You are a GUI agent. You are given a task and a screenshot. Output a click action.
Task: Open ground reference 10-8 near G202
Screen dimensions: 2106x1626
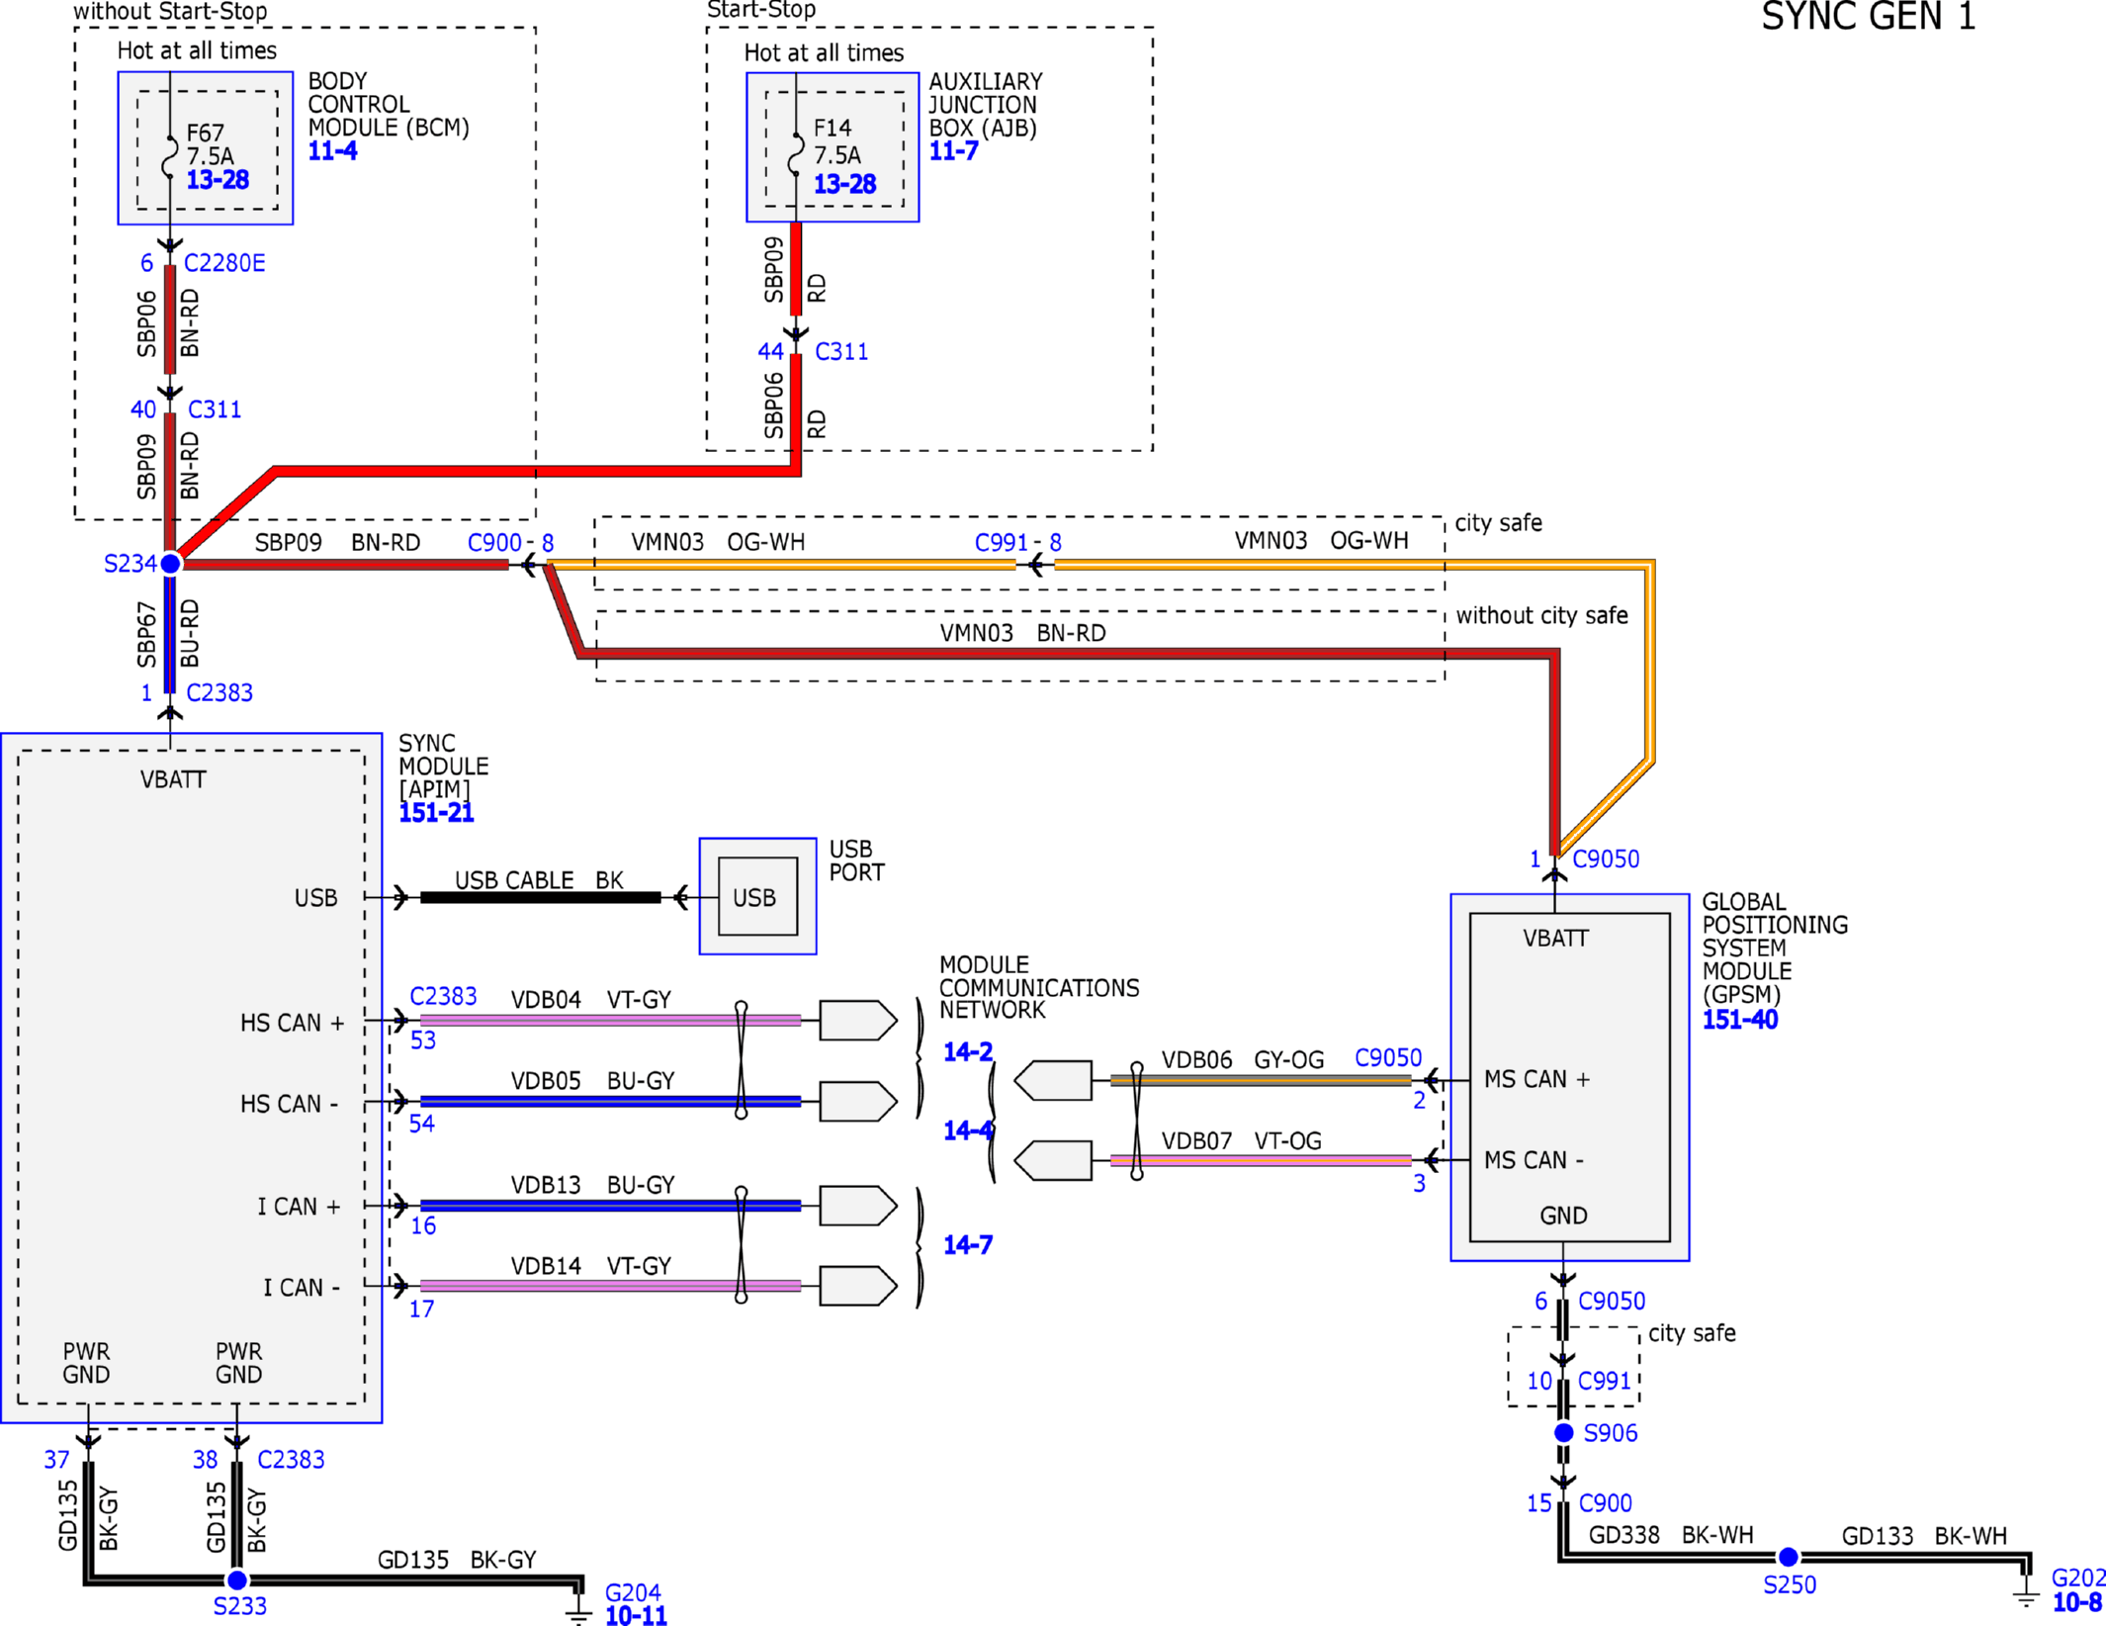(x=2076, y=1602)
